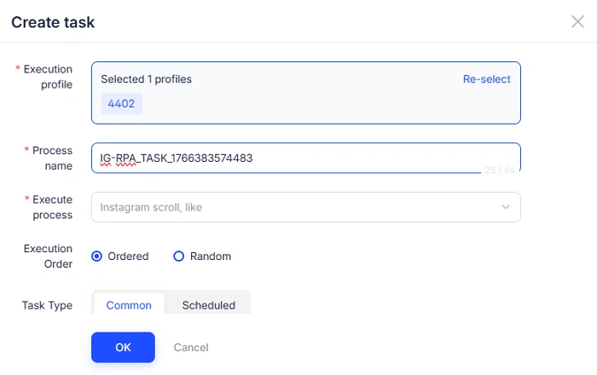Switch to the Common task type tab
Image resolution: width=597 pixels, height=375 pixels.
(x=129, y=305)
